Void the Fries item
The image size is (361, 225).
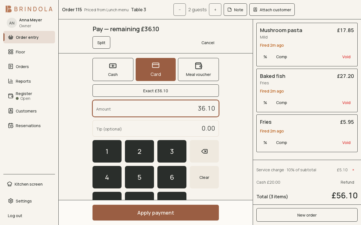[346, 143]
